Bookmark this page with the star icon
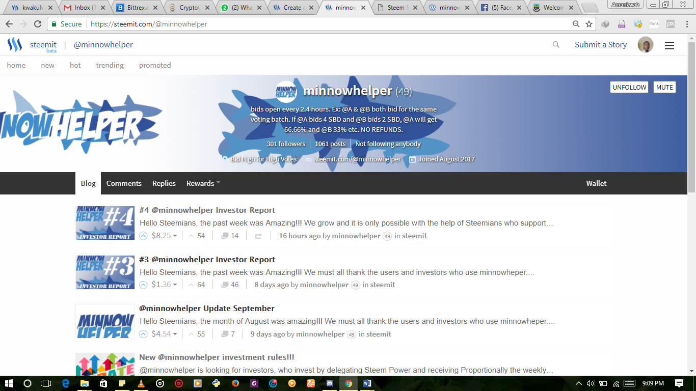Viewport: 696px width, 391px height. tap(589, 24)
